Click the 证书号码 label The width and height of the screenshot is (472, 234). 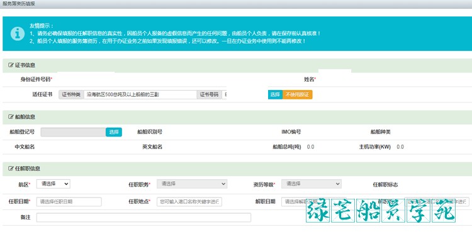pos(209,94)
